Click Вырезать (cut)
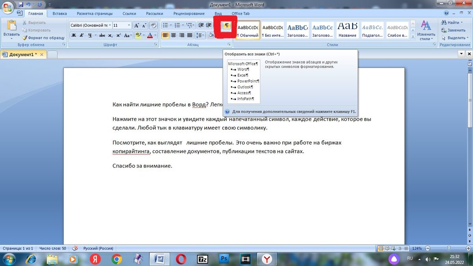The width and height of the screenshot is (473, 266). pos(35,22)
